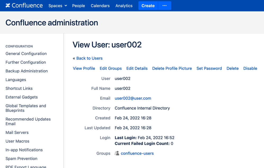Click the Create button

[x=148, y=6]
